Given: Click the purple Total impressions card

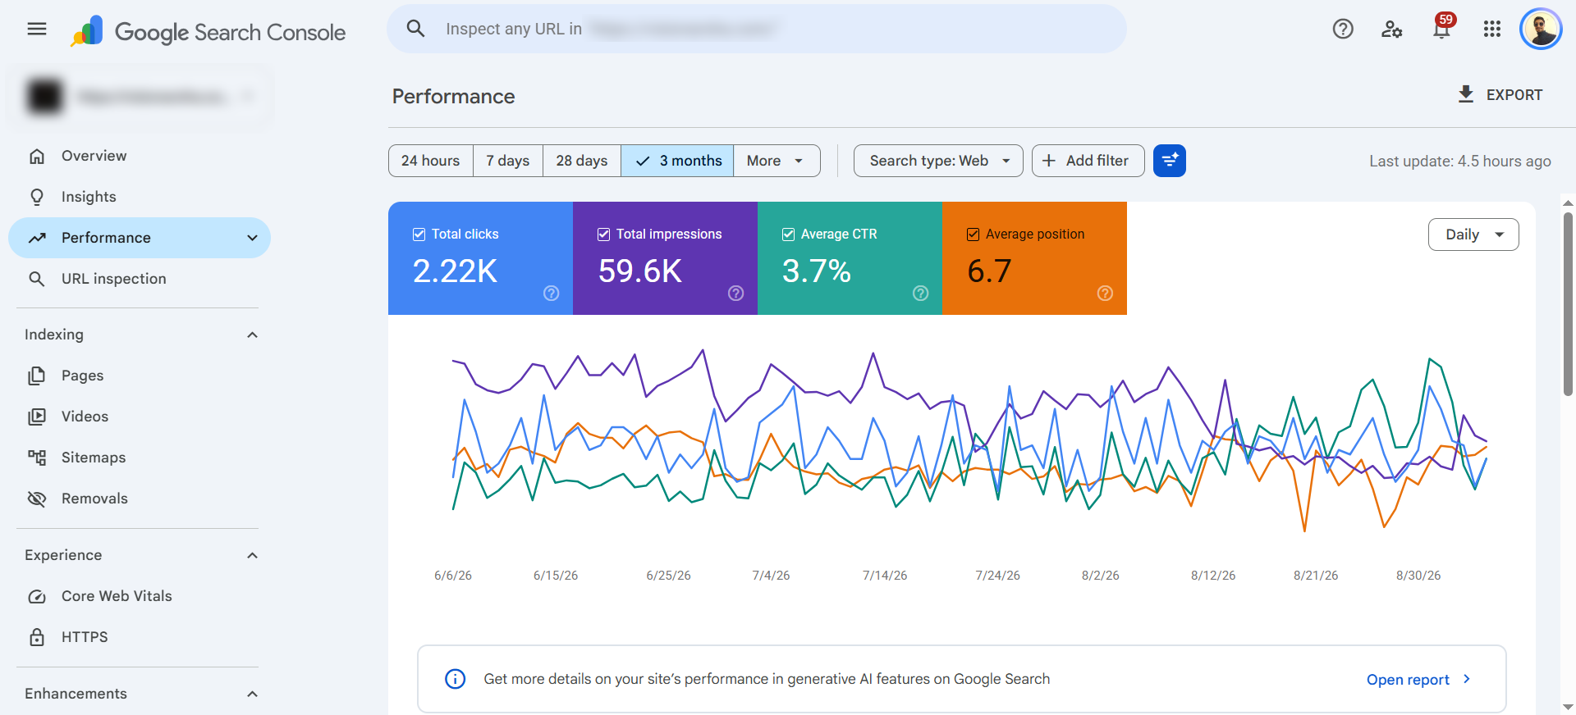Looking at the screenshot, I should [665, 258].
